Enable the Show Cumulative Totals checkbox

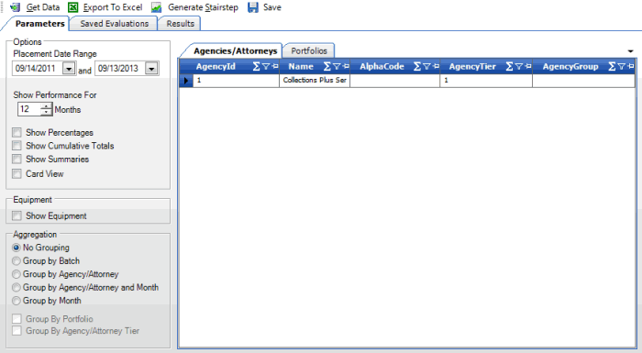pyautogui.click(x=17, y=146)
